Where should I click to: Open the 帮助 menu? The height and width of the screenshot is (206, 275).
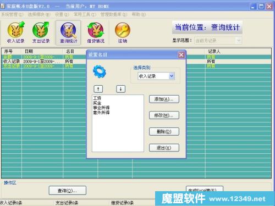[139, 14]
